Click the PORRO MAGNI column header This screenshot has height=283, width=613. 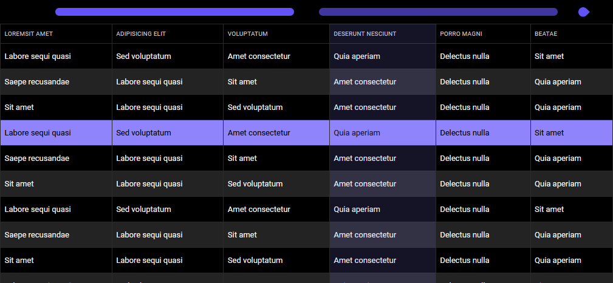coord(461,34)
